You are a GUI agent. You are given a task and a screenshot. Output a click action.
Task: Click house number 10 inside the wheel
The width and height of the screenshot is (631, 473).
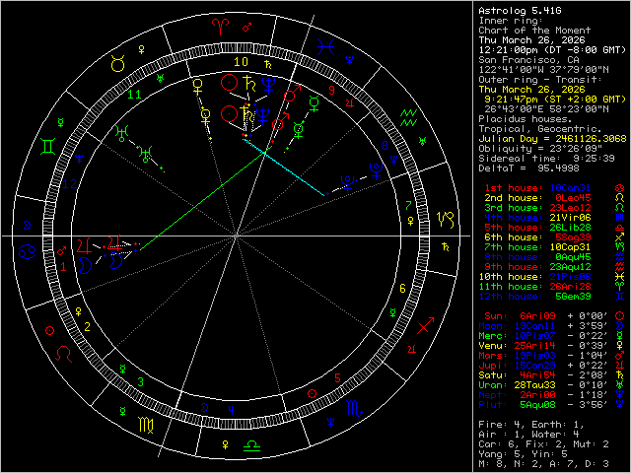point(242,61)
